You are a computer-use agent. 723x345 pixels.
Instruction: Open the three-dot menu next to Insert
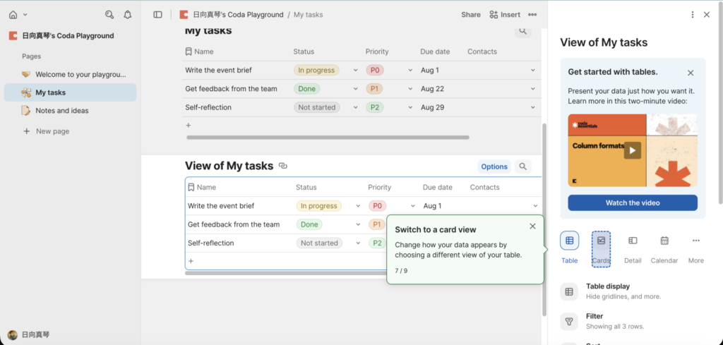[532, 14]
